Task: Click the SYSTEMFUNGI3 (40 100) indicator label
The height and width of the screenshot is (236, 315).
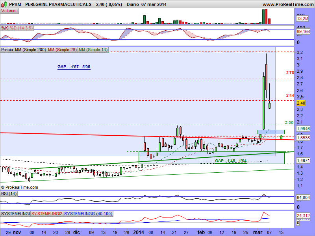Action: [88, 214]
